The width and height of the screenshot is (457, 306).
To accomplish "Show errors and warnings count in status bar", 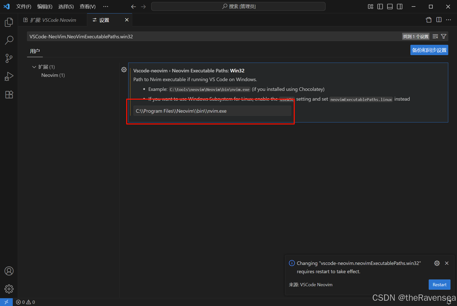I will point(26,302).
